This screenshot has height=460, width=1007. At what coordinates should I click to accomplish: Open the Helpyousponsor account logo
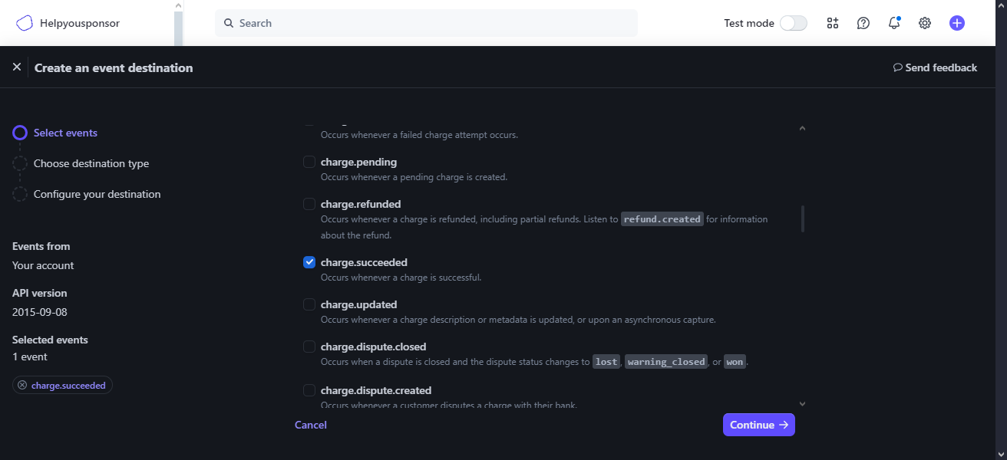(x=25, y=23)
